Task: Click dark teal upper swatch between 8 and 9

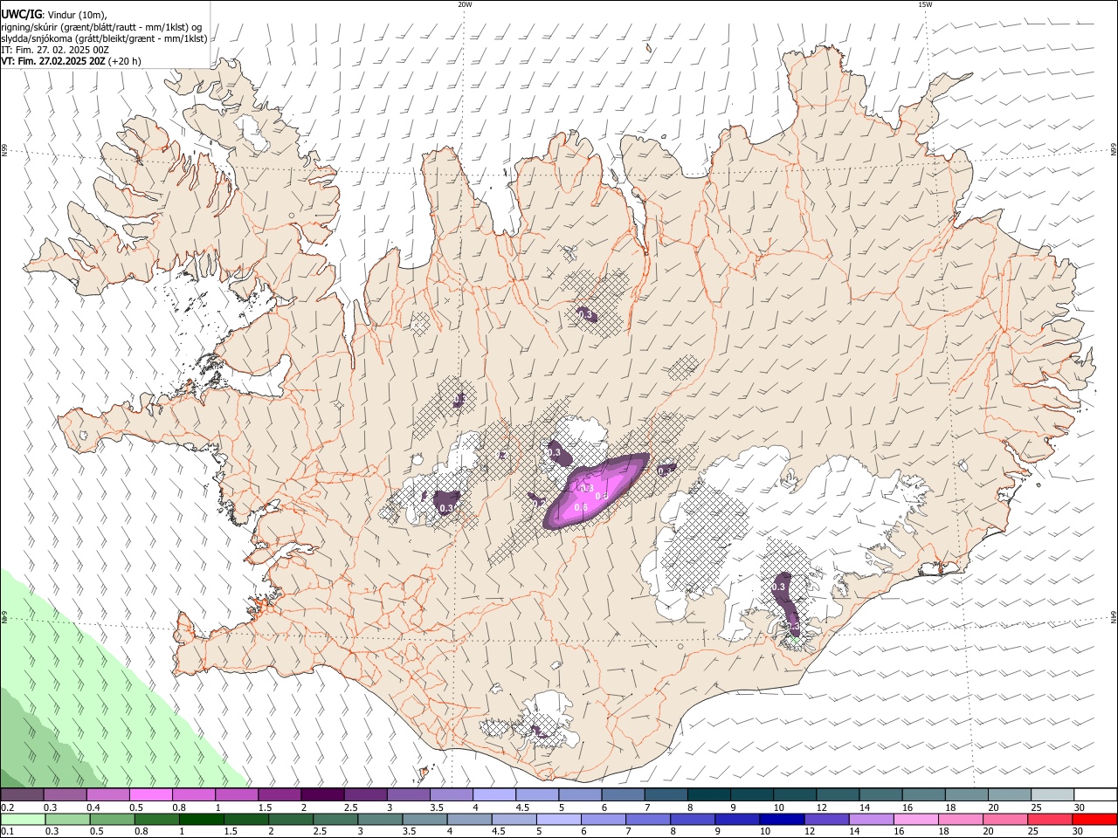Action: (x=707, y=795)
